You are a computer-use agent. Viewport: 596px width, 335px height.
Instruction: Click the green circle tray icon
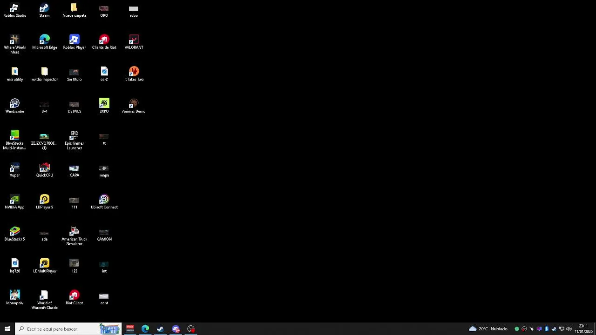tap(516, 329)
